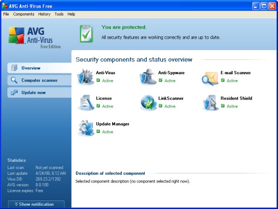
Task: Click the protected status clipboard icon
Action: [x=86, y=33]
